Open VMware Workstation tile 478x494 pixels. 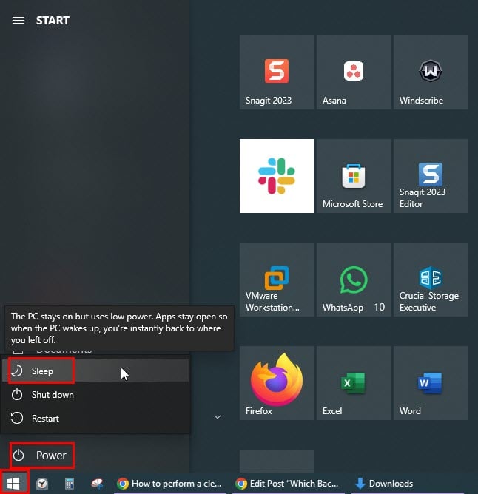point(276,280)
